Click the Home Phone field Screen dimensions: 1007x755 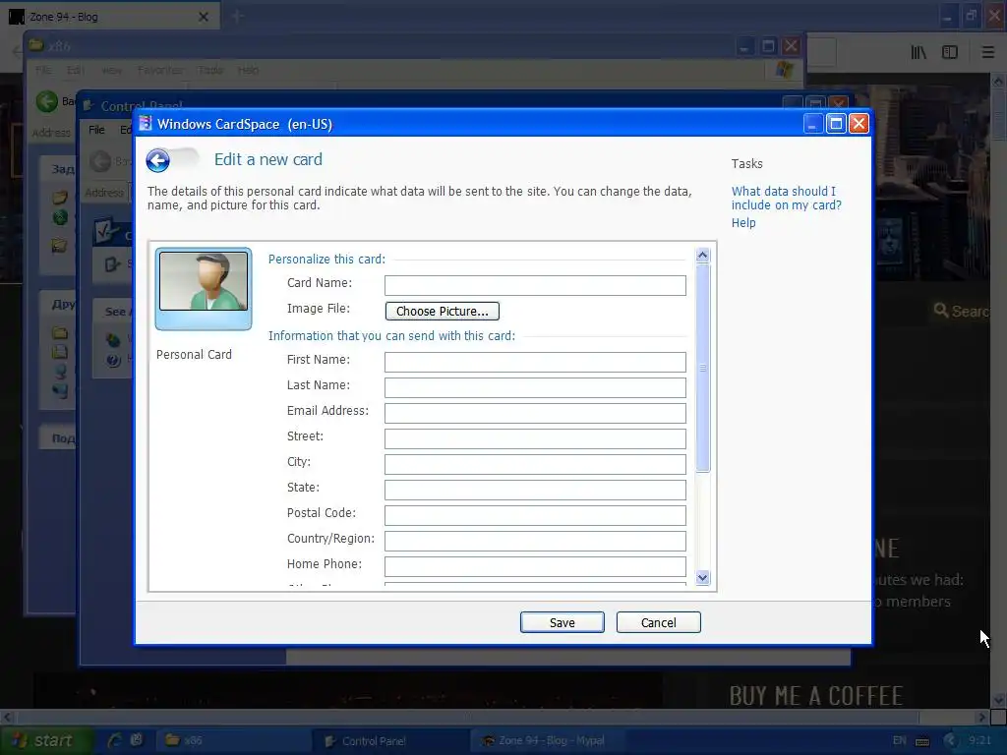tap(535, 566)
